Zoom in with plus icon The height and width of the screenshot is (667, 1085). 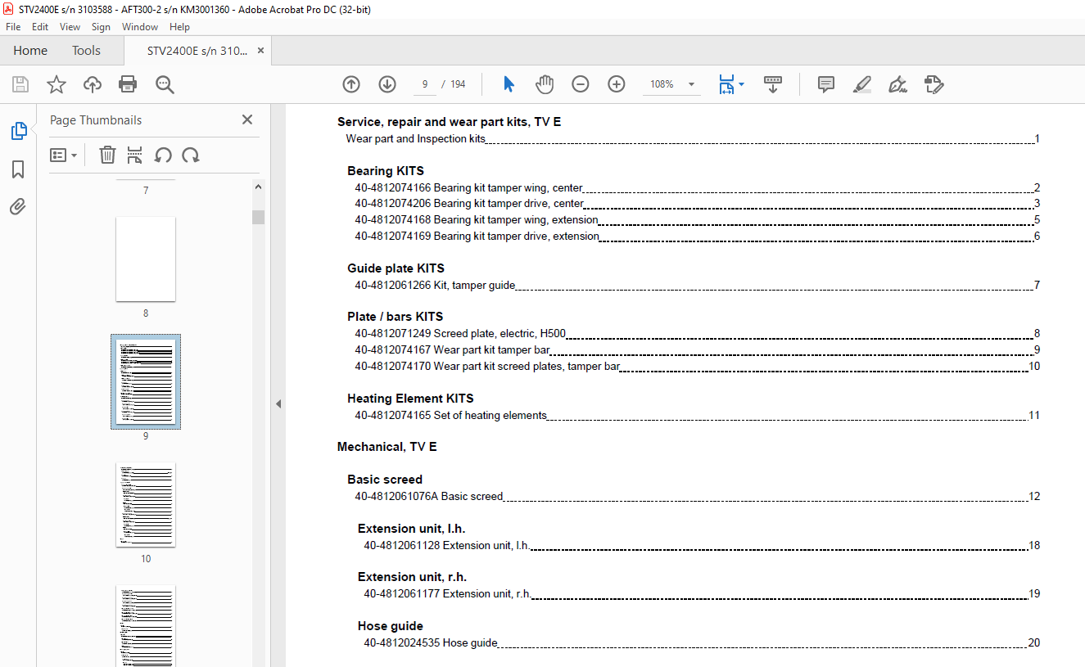pyautogui.click(x=617, y=84)
